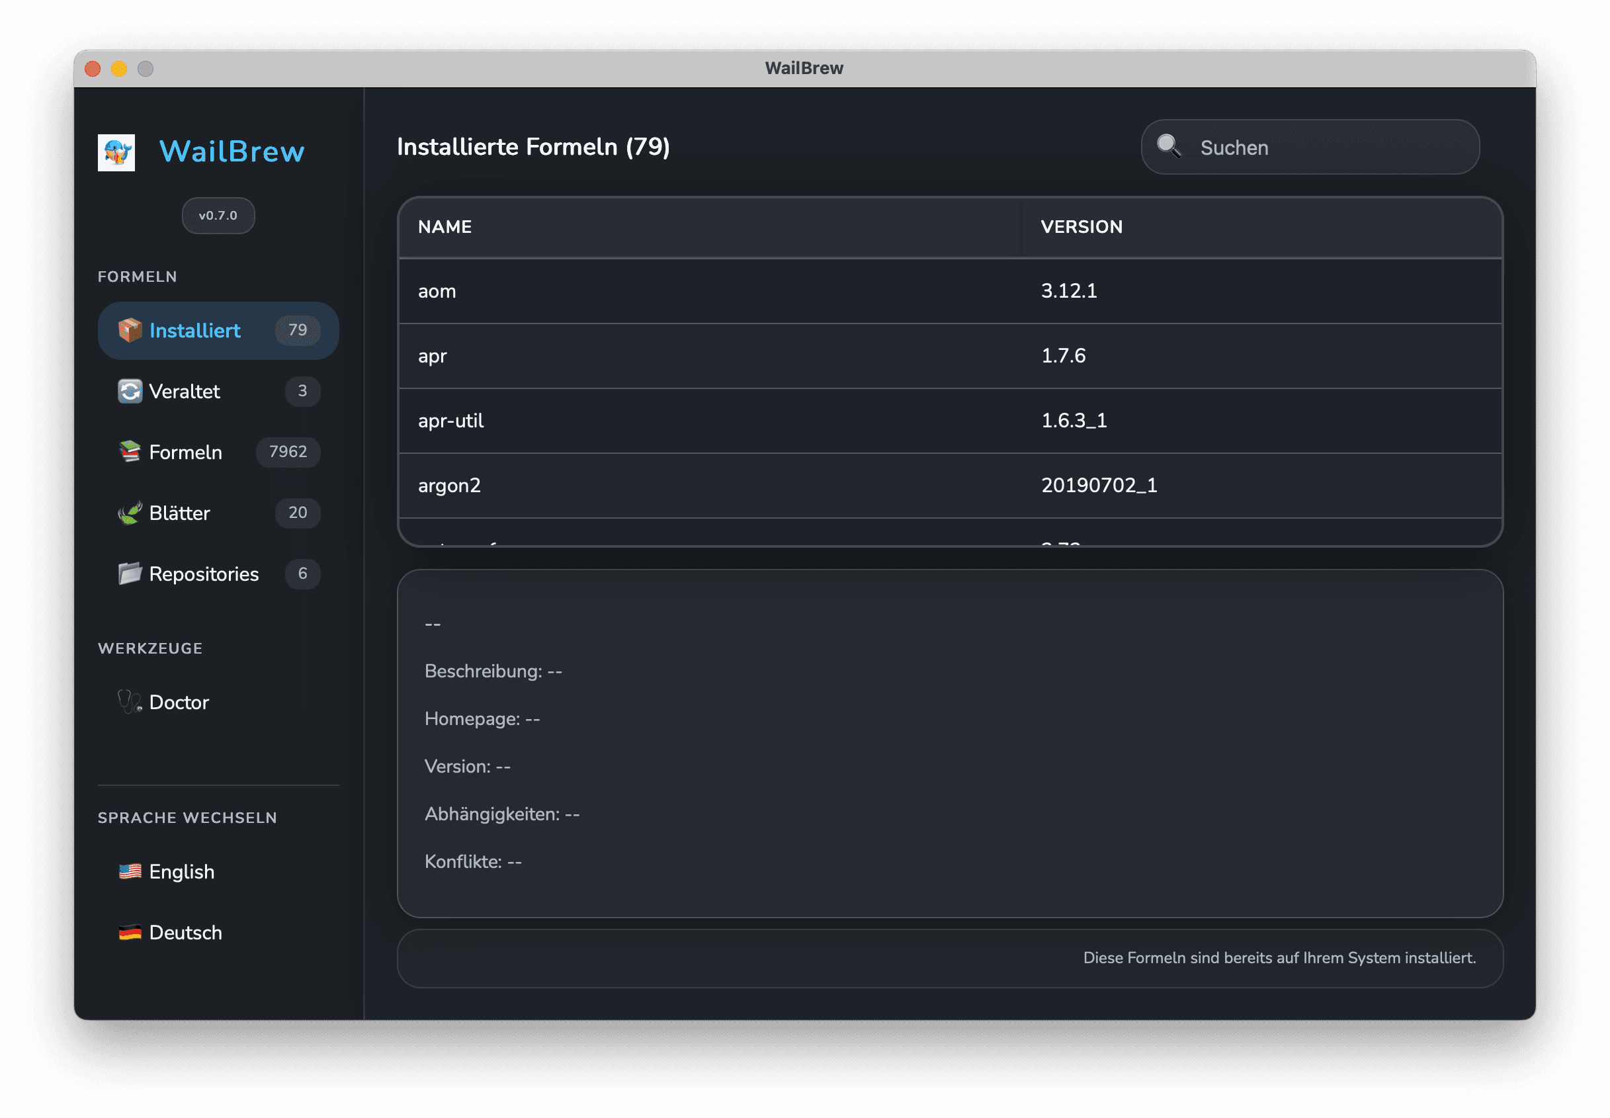Click the WailBrew logo icon
This screenshot has height=1118, width=1610.
click(x=116, y=152)
